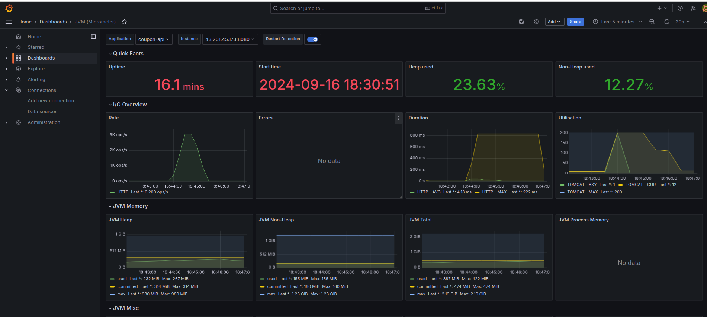
Task: Click the Dashboards grid icon
Action: coord(19,58)
